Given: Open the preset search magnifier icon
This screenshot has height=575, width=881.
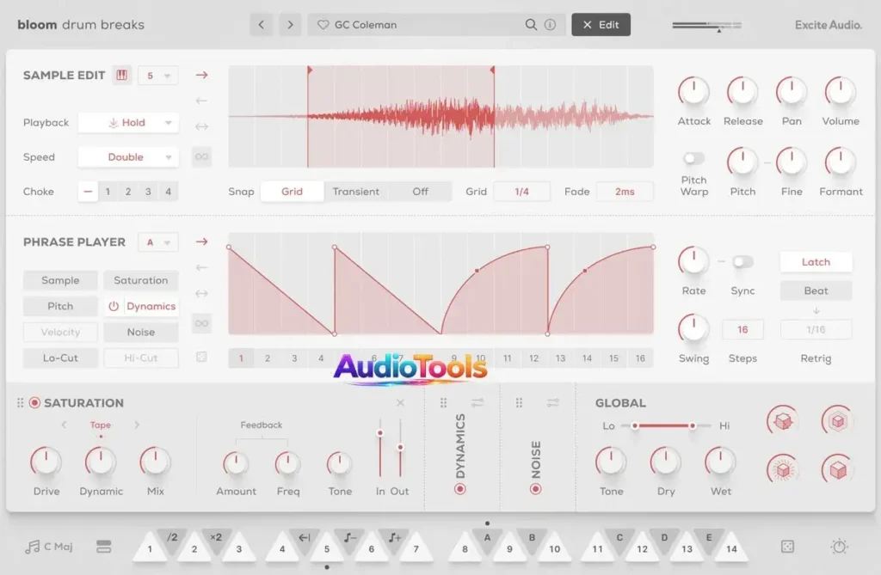Looking at the screenshot, I should click(x=532, y=25).
